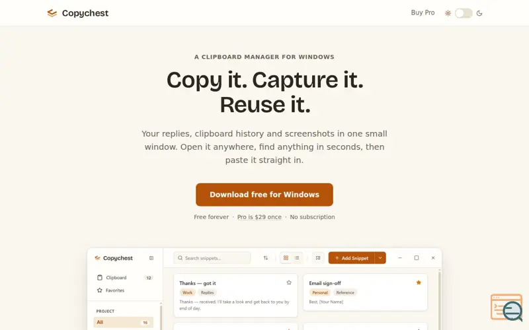The height and width of the screenshot is (330, 529).
Task: Click the Add Snippet button
Action: pyautogui.click(x=351, y=258)
